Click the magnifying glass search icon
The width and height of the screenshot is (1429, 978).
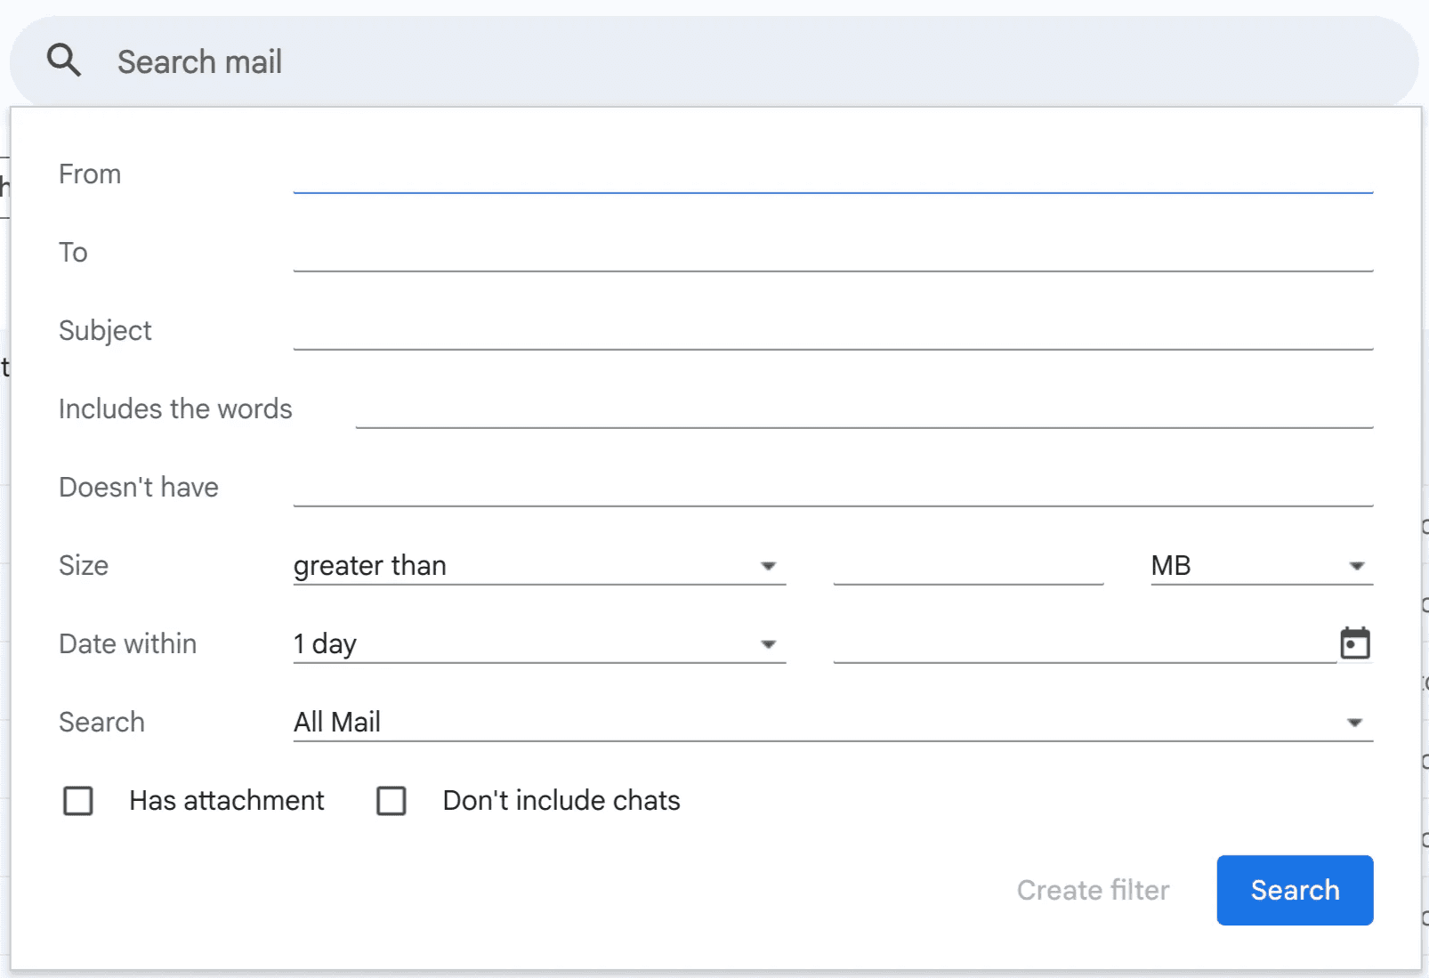pyautogui.click(x=64, y=61)
